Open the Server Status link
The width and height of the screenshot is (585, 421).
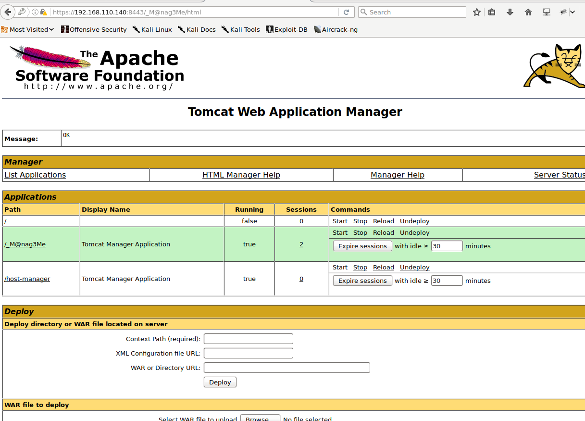tap(560, 175)
